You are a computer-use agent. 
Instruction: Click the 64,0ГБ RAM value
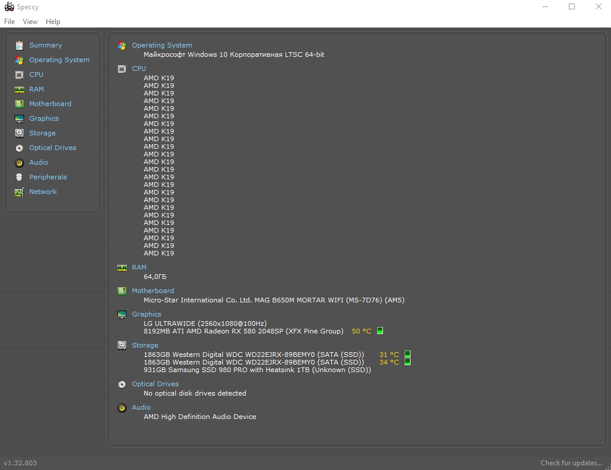coord(155,277)
